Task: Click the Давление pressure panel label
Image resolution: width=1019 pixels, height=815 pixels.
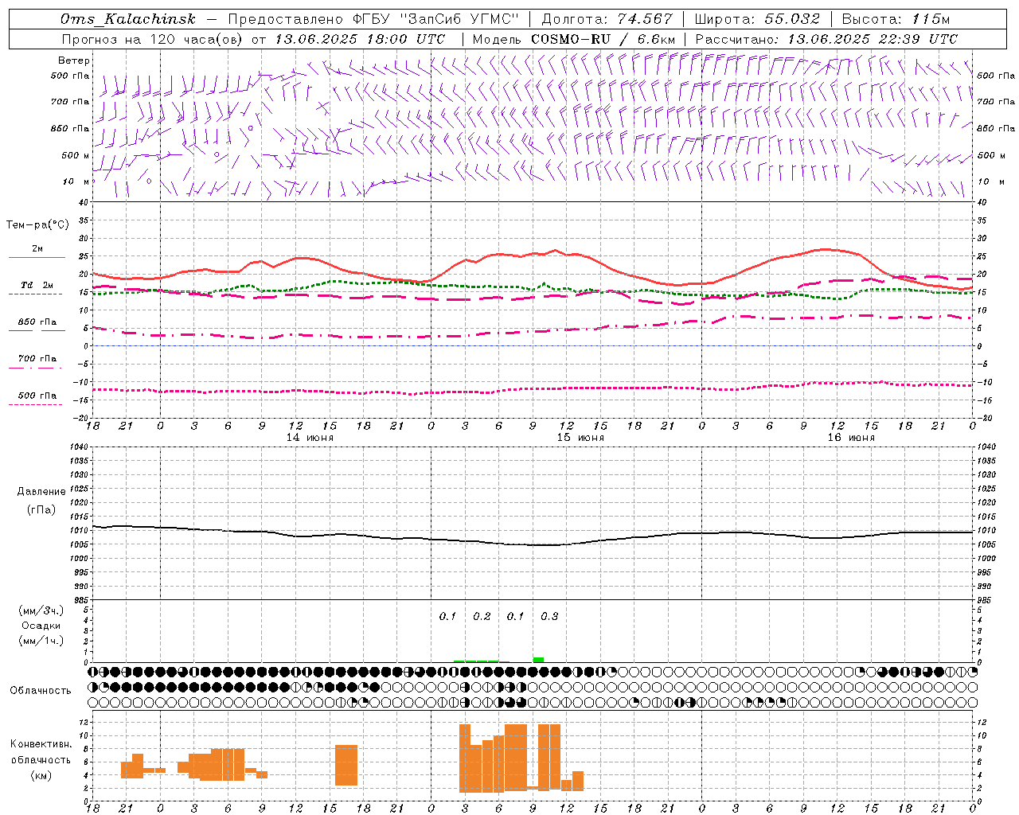Action: (41, 492)
